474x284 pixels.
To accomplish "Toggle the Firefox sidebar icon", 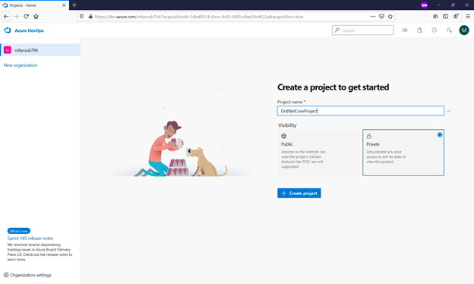I will (x=446, y=16).
